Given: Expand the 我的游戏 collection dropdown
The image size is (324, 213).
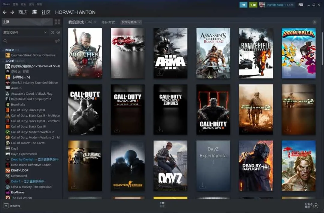Looking at the screenshot, I should [x=95, y=22].
